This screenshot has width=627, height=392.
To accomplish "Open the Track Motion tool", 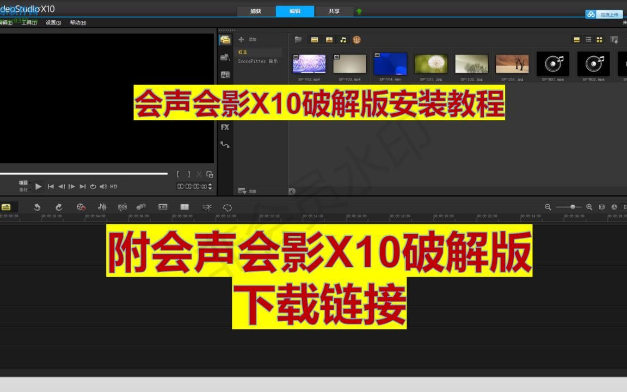I will pos(141,207).
